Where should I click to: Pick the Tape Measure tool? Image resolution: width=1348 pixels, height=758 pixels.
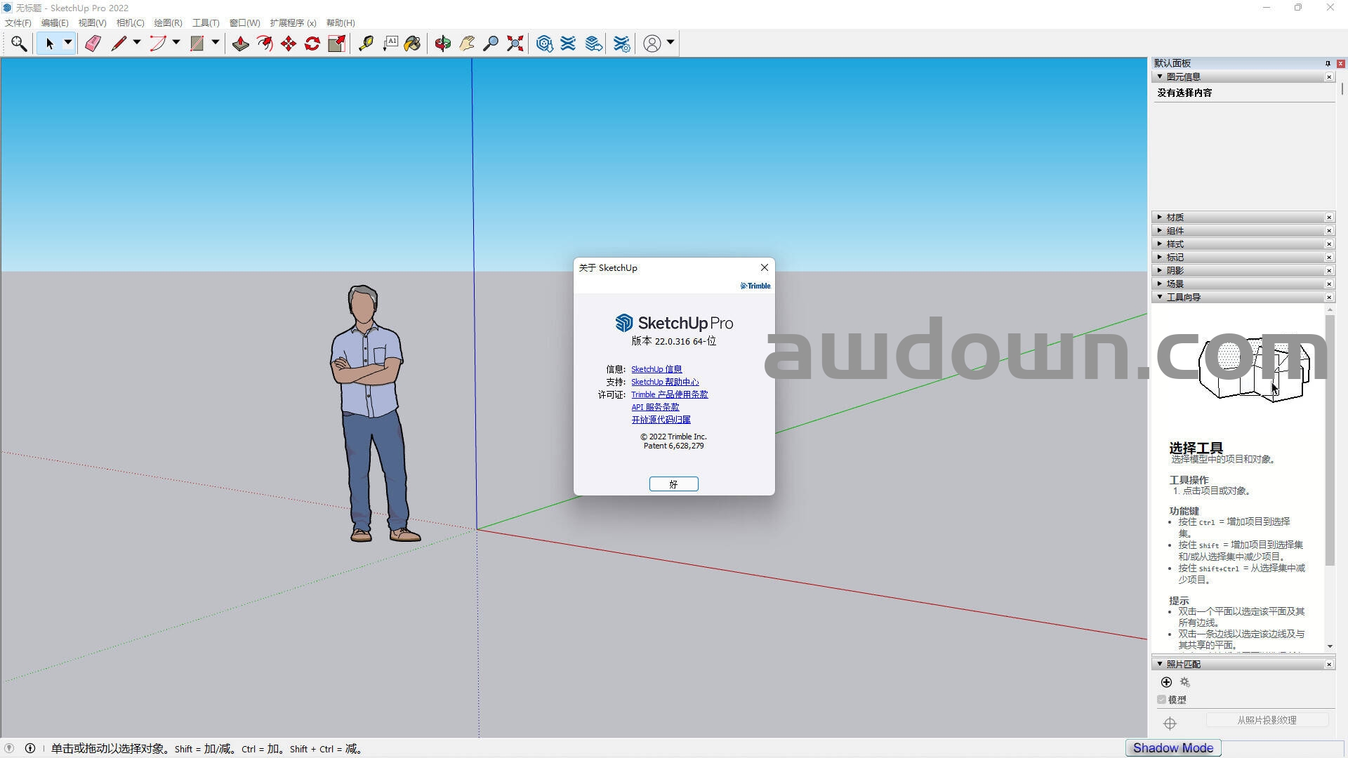coord(366,44)
